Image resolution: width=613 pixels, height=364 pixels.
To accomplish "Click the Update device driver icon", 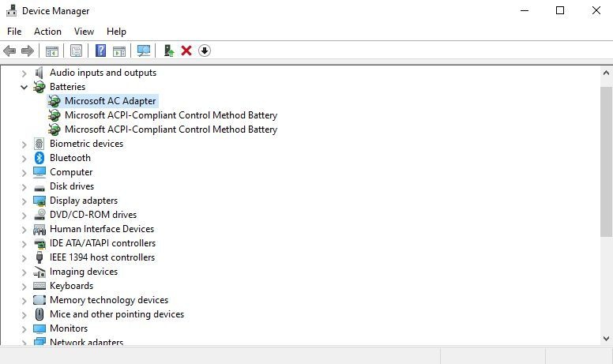I will (x=169, y=51).
